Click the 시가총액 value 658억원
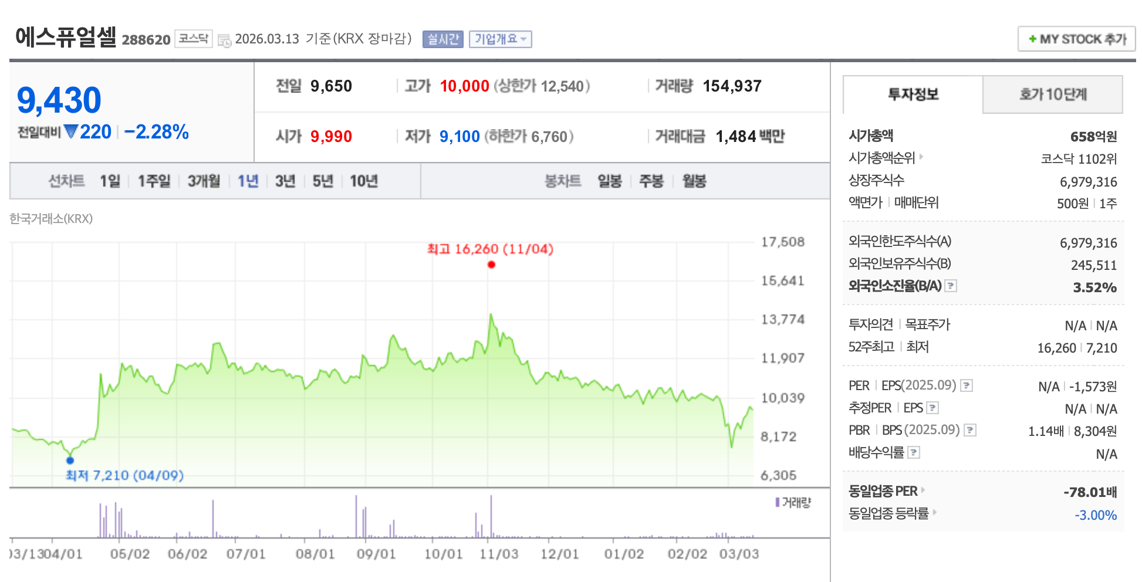This screenshot has width=1142, height=582. 1094,137
